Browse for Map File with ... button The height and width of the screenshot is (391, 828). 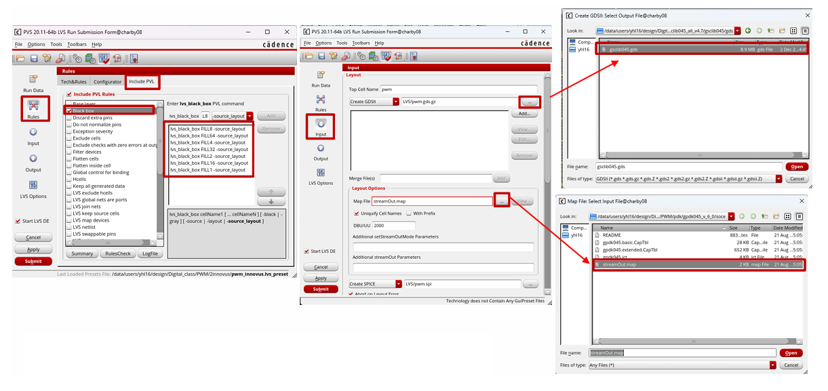[501, 201]
